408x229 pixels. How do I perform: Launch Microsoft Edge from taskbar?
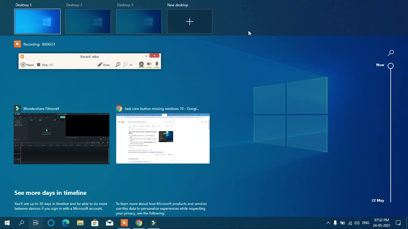(66, 223)
